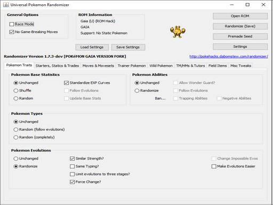Minimize the Universal Pokemon Randomizer window
Viewport: 273px width, 205px height.
point(232,5)
